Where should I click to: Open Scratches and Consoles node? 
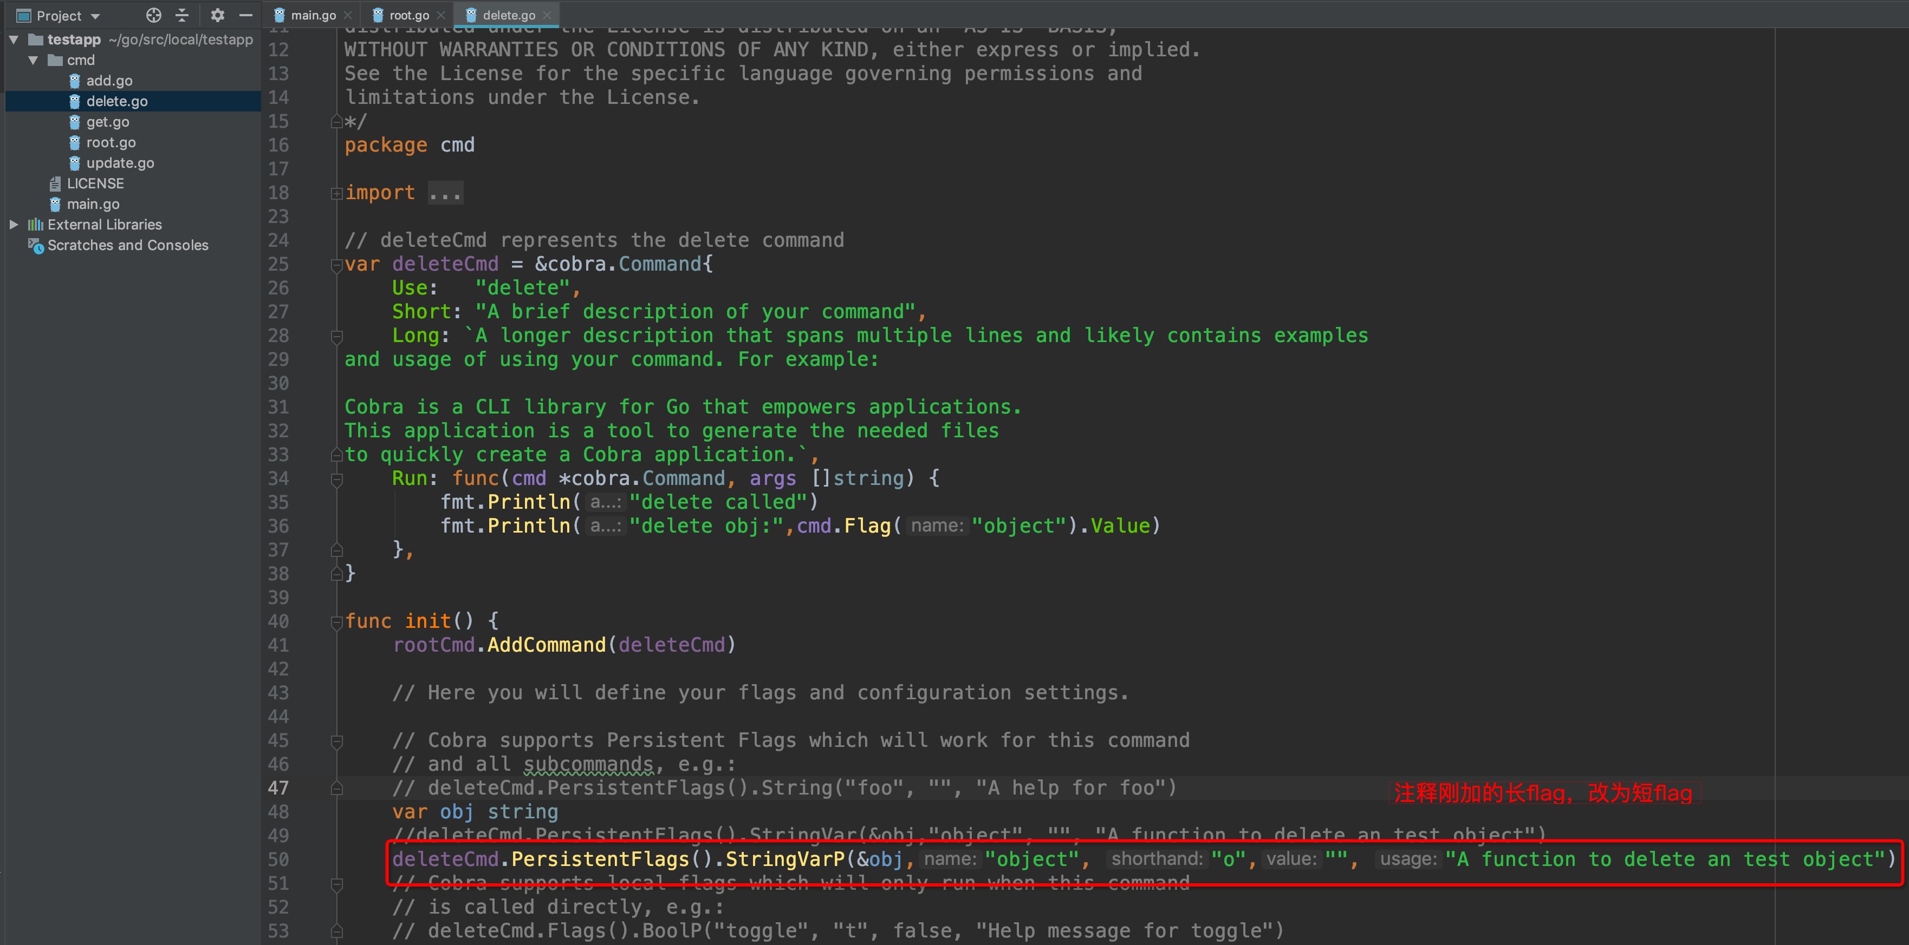[127, 245]
